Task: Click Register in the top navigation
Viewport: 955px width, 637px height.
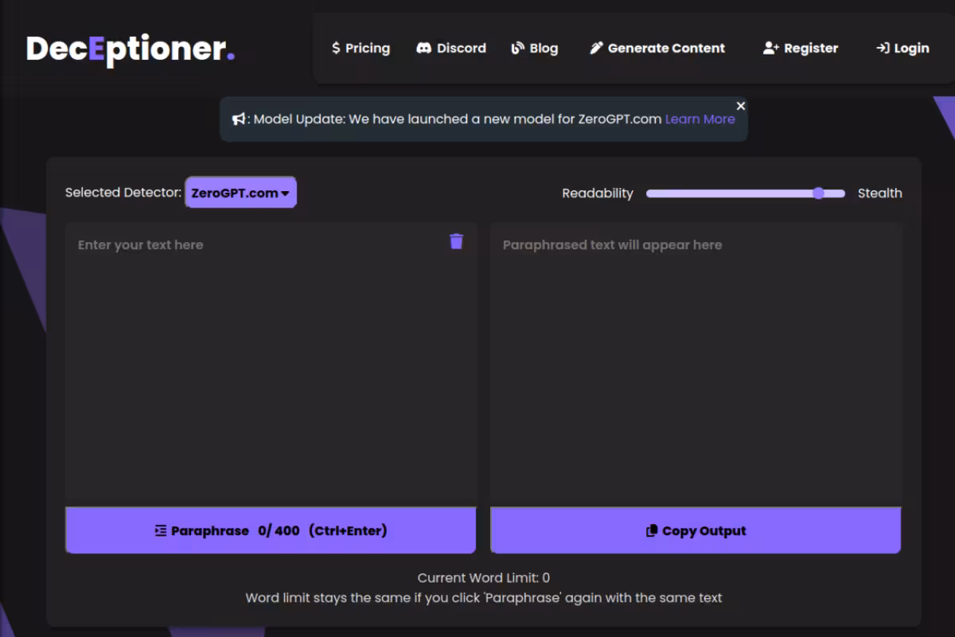Action: pyautogui.click(x=800, y=48)
